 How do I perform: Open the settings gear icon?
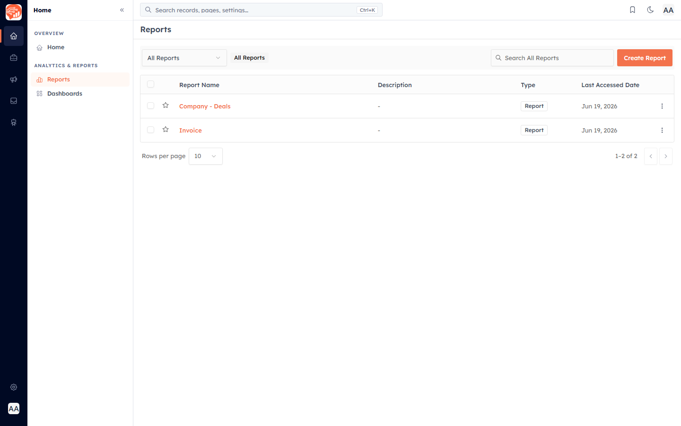(14, 387)
